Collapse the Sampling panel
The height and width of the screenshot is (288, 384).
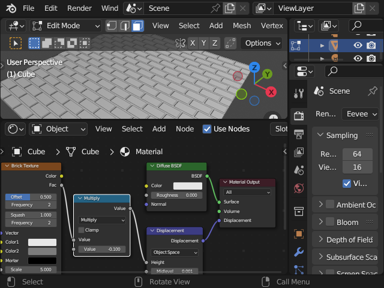coord(320,134)
